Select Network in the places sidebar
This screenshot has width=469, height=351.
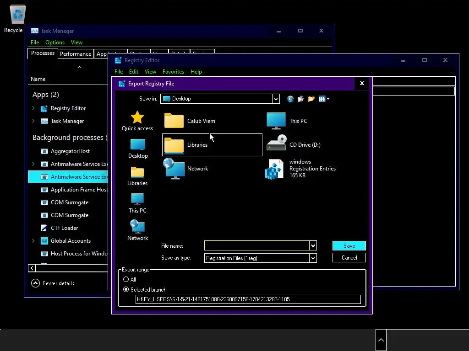(x=137, y=230)
